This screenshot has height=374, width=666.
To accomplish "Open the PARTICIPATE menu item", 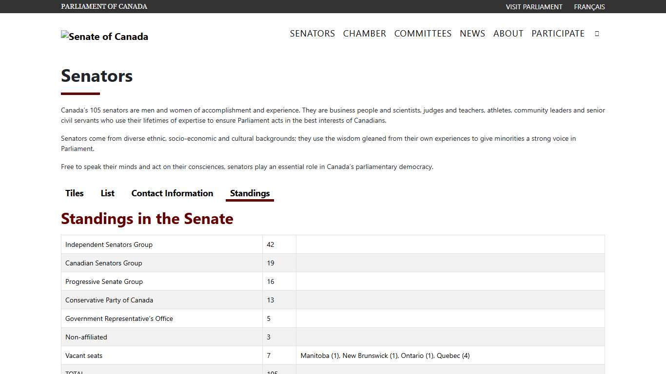I will click(x=558, y=34).
